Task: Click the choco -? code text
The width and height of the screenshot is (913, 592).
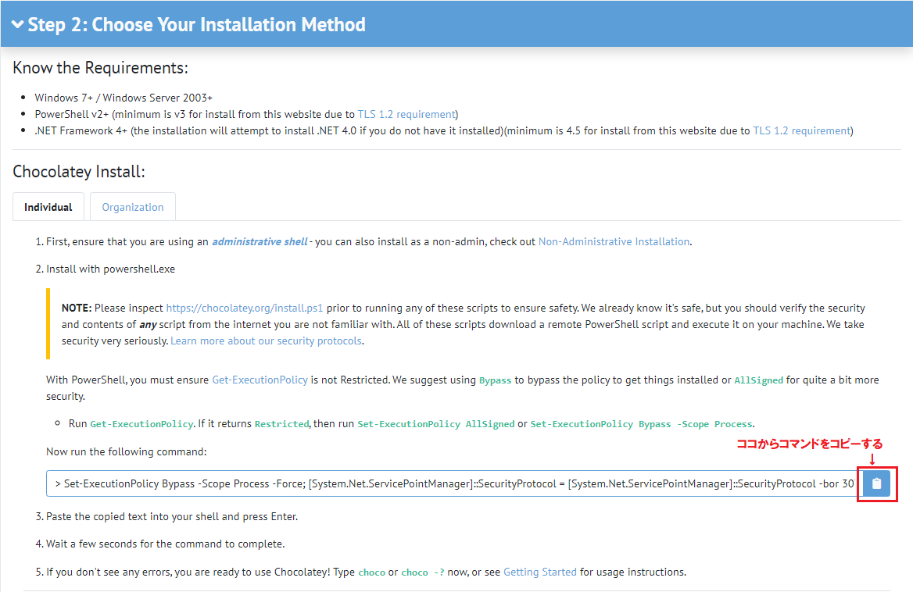Action: [x=423, y=572]
